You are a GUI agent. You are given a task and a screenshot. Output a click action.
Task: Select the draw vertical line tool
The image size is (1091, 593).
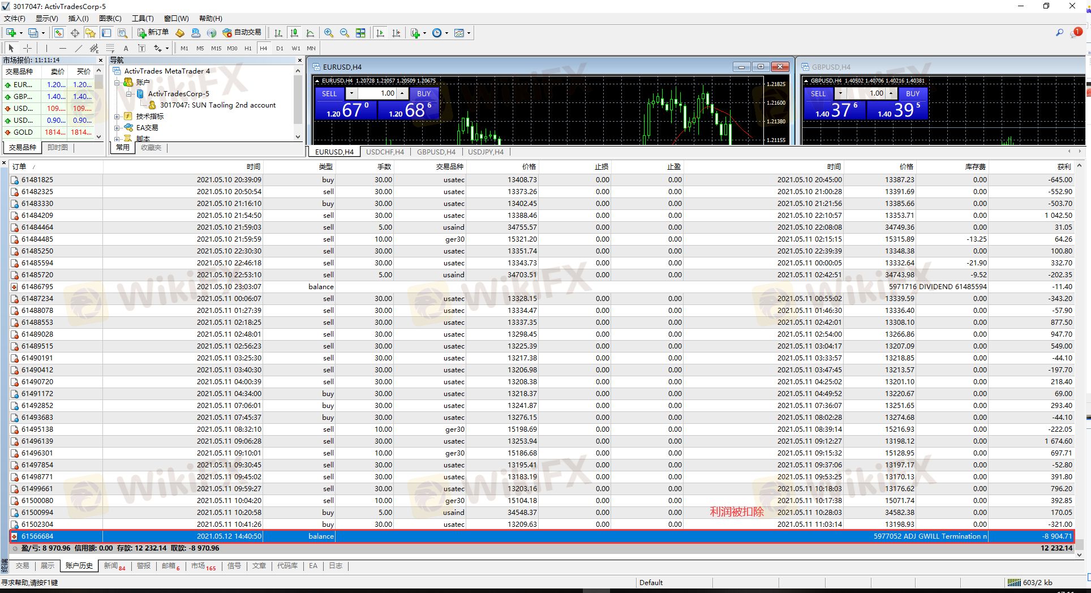coord(46,48)
